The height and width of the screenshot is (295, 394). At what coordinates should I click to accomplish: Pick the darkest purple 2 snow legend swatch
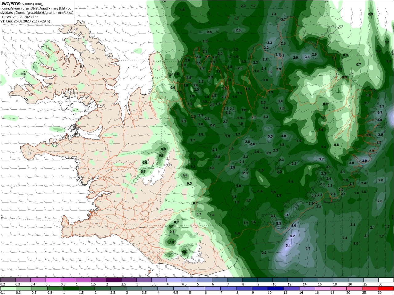coord(114,280)
